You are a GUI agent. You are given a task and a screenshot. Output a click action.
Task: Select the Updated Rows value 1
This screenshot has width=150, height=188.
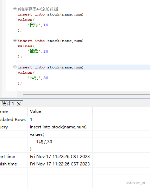(60, 120)
